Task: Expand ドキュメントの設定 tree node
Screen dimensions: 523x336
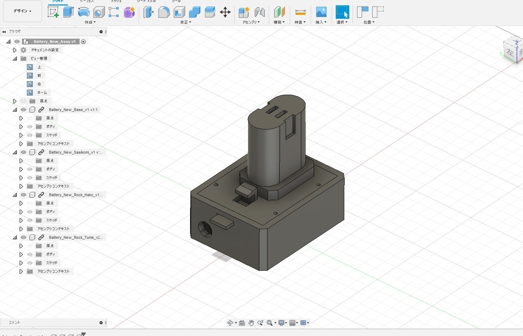Action: (x=15, y=50)
